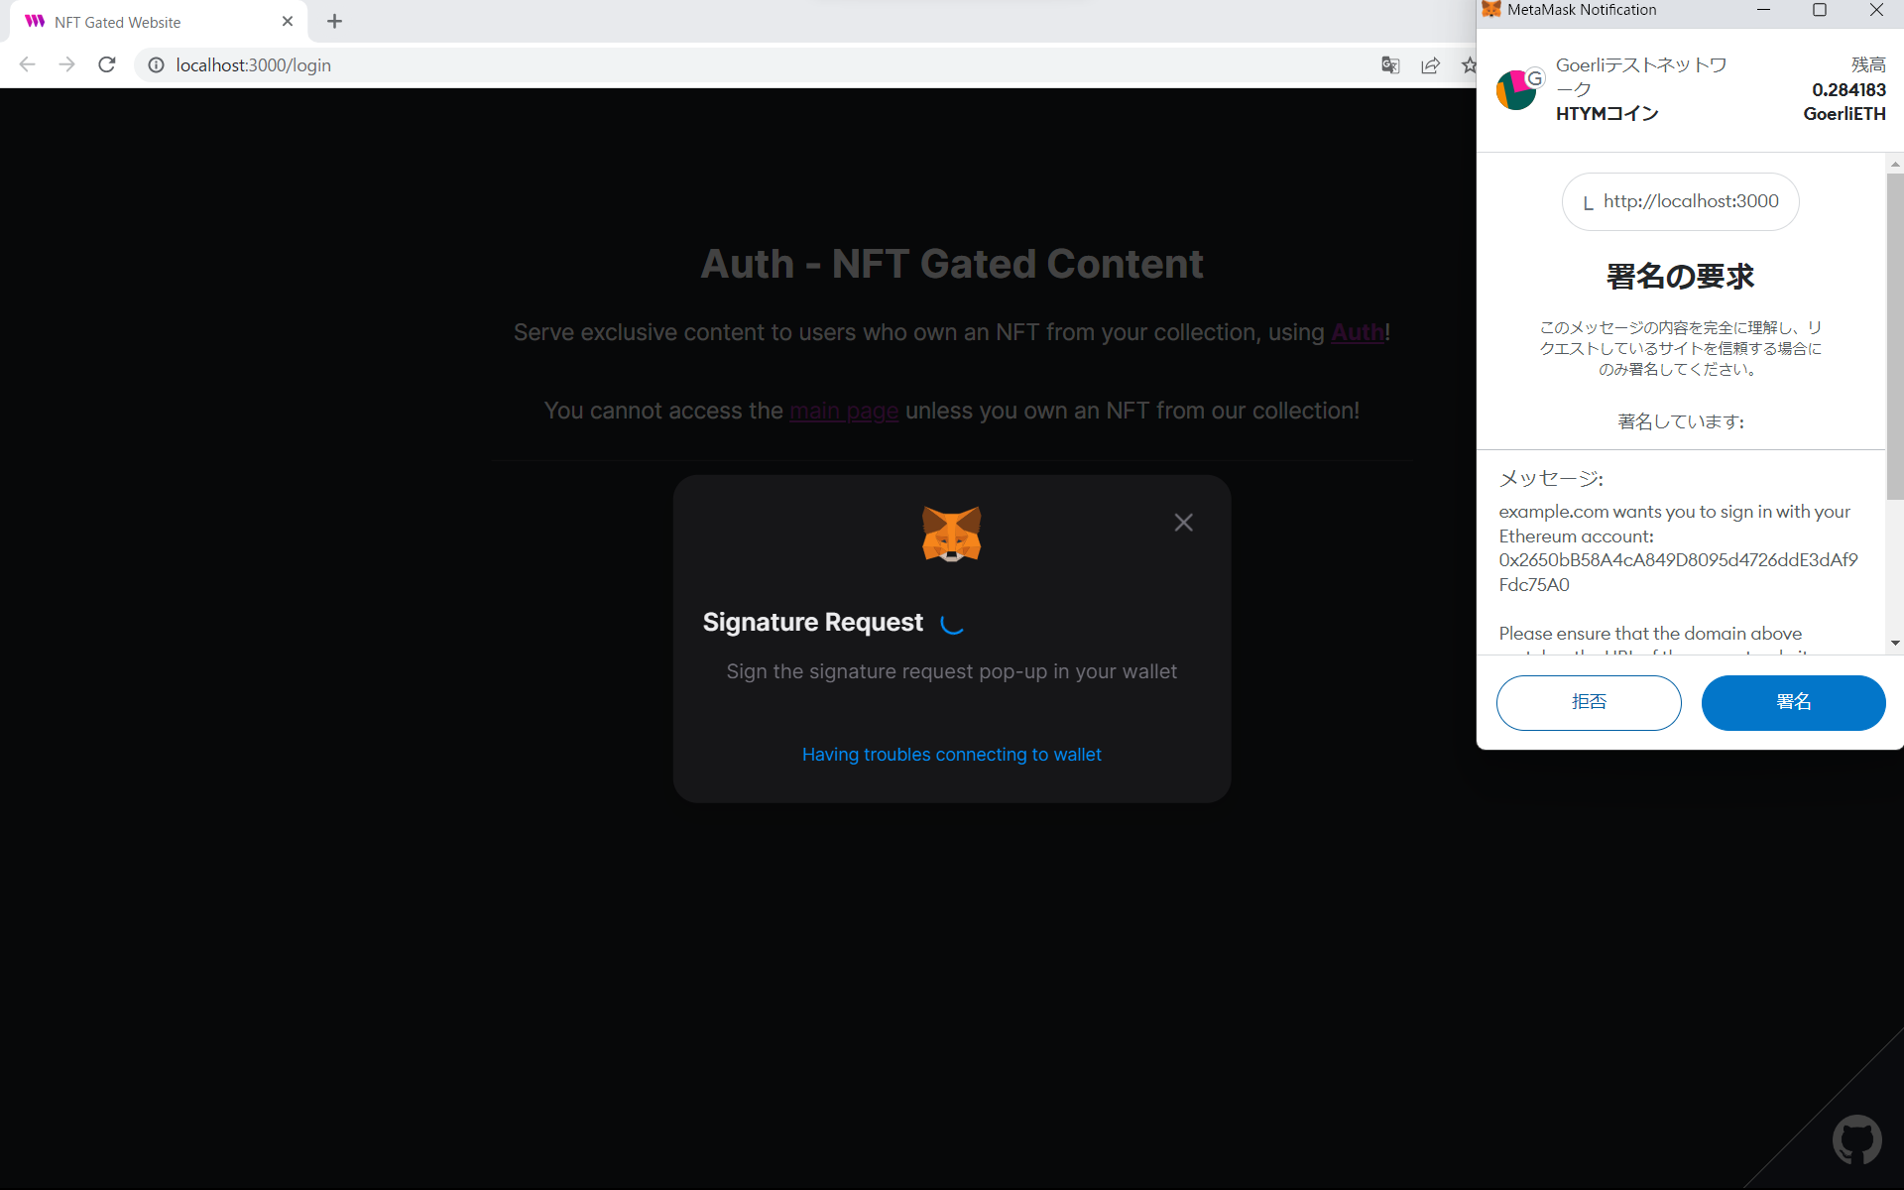Close the NFT Gated Website tab

click(x=288, y=22)
